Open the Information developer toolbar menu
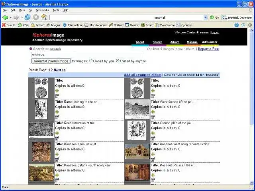Image resolution: width=255 pixels, height=191 pixels. (x=73, y=25)
